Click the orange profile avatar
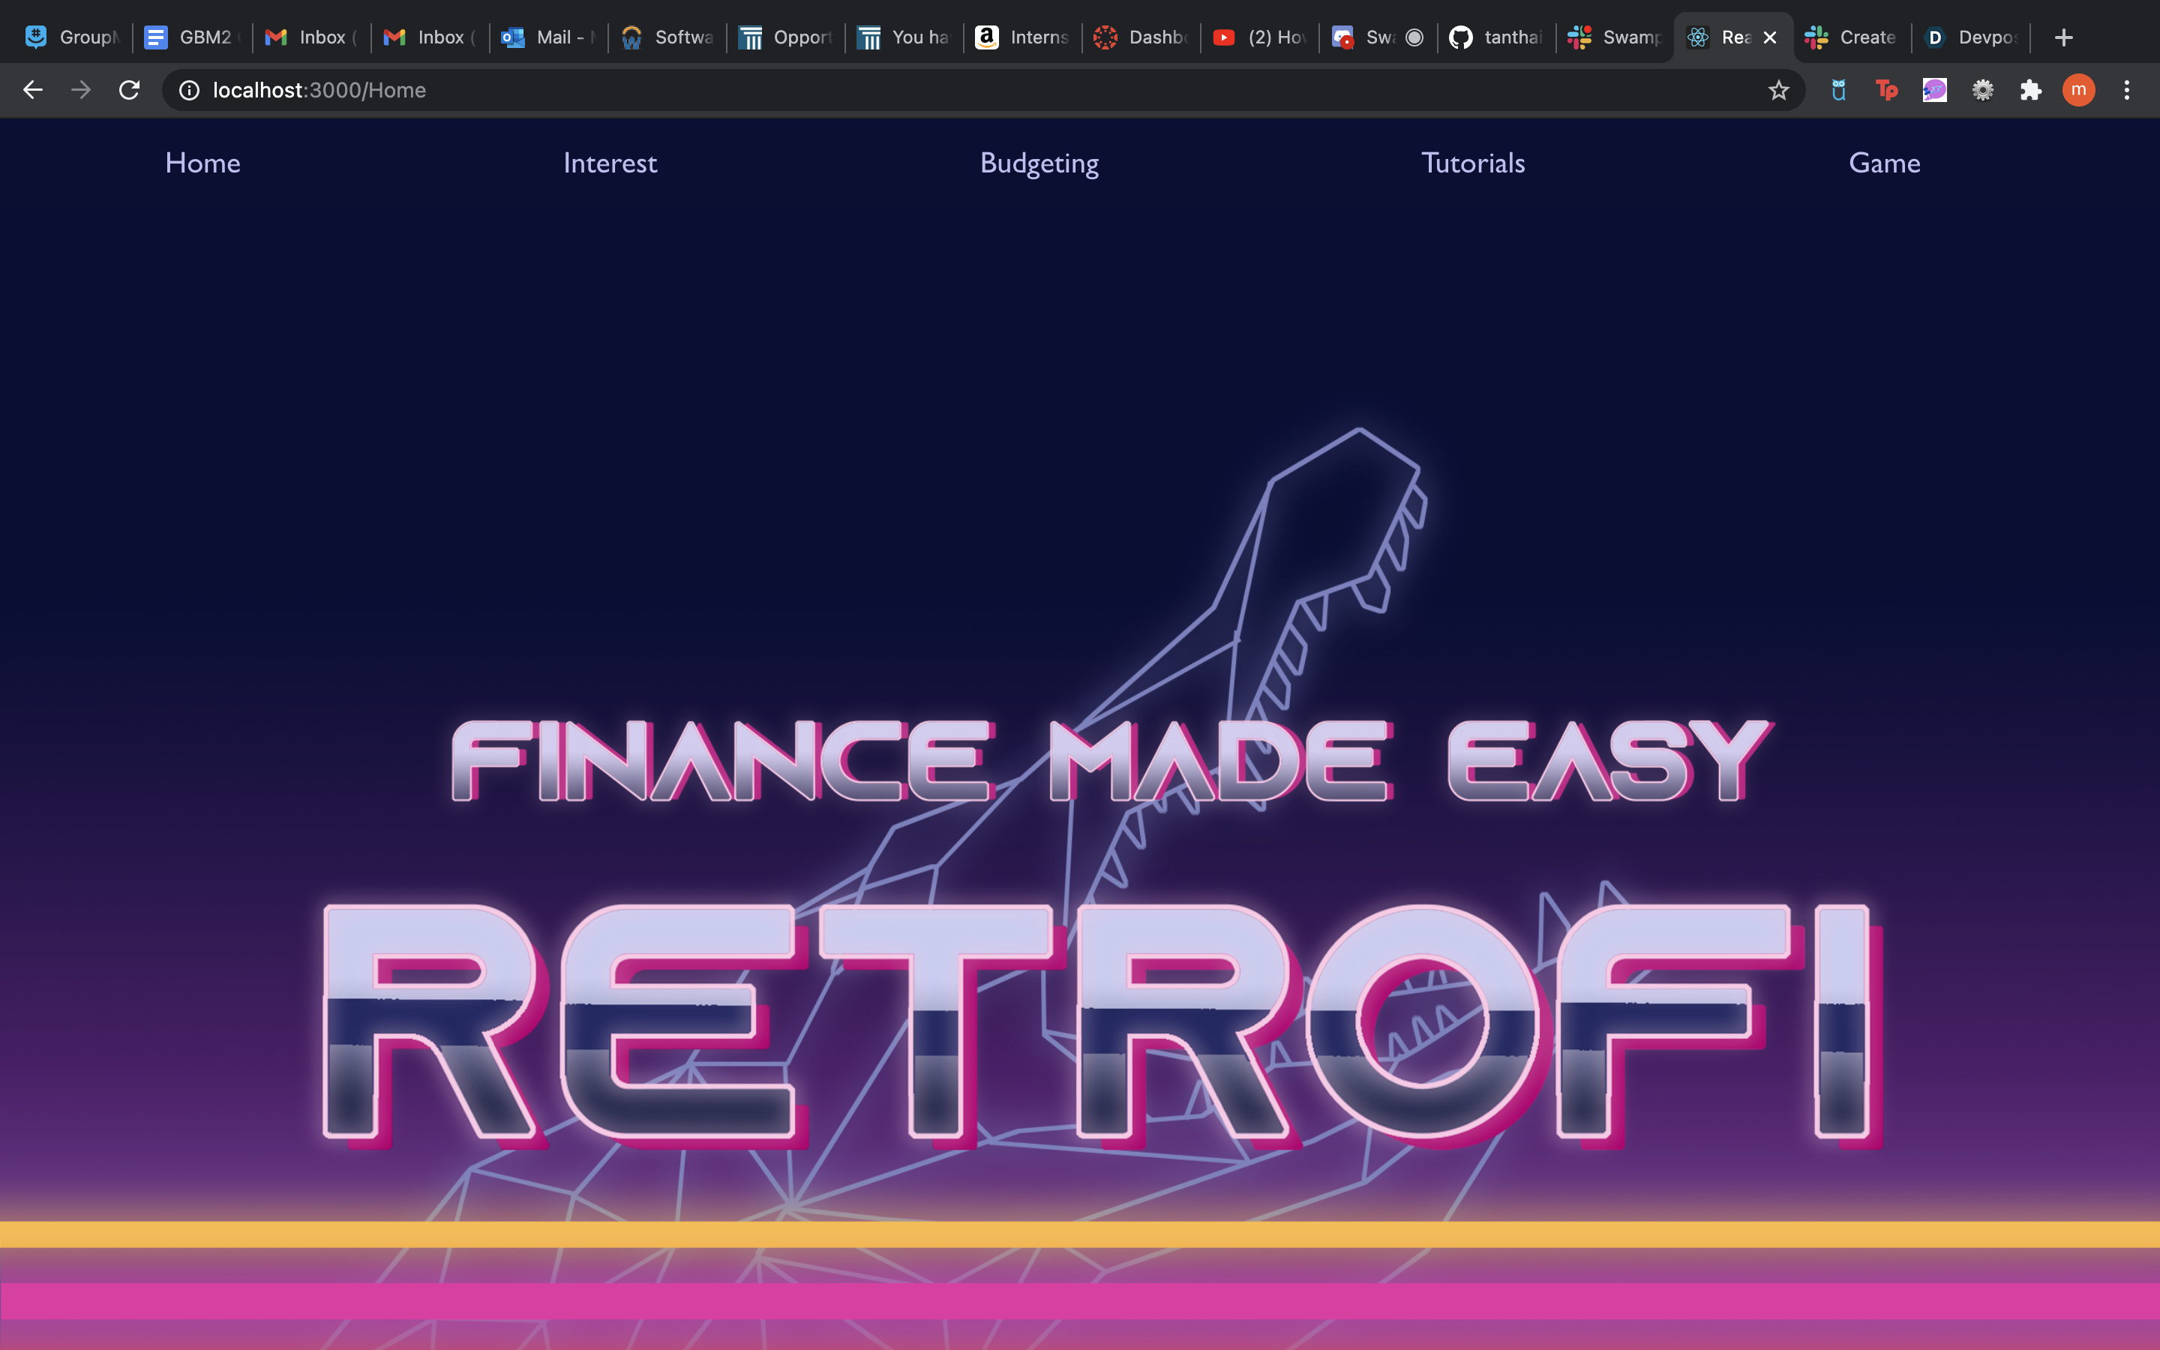Screen dimensions: 2160x1350 (2078, 90)
